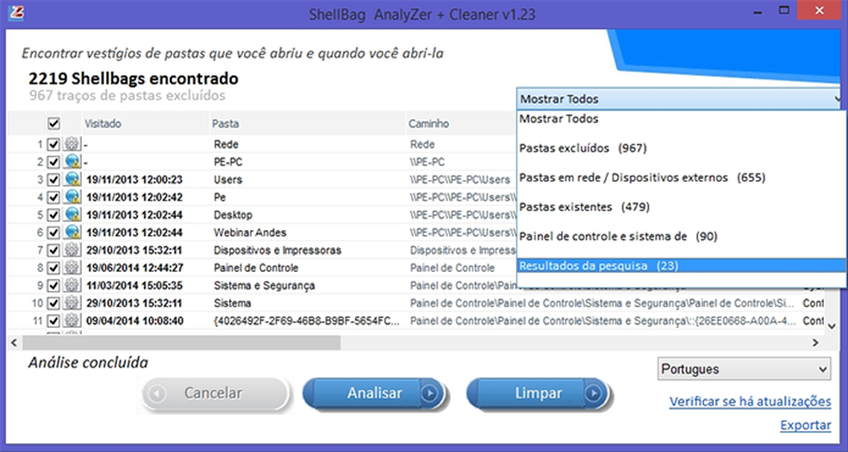The width and height of the screenshot is (848, 452).
Task: Click the Dispositivos e Impressoras folder name
Action: (277, 251)
